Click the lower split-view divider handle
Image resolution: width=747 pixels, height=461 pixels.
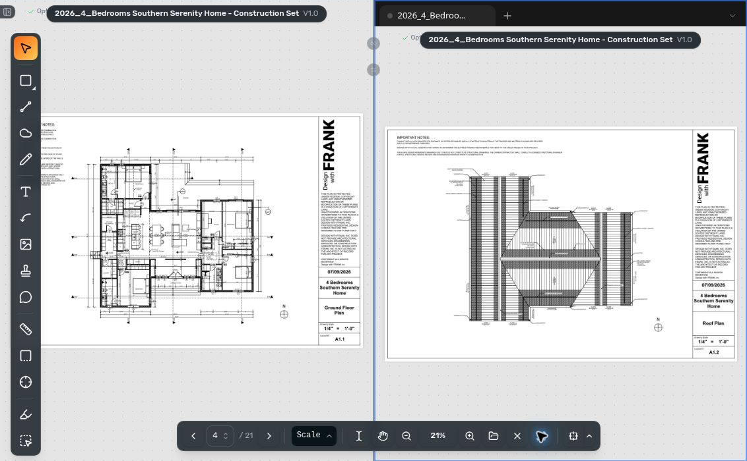click(x=373, y=70)
